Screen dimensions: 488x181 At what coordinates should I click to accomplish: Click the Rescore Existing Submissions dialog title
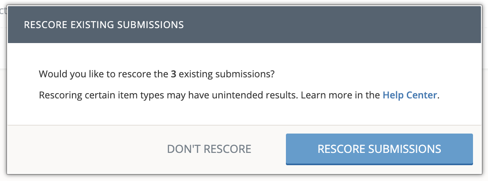[x=104, y=25]
